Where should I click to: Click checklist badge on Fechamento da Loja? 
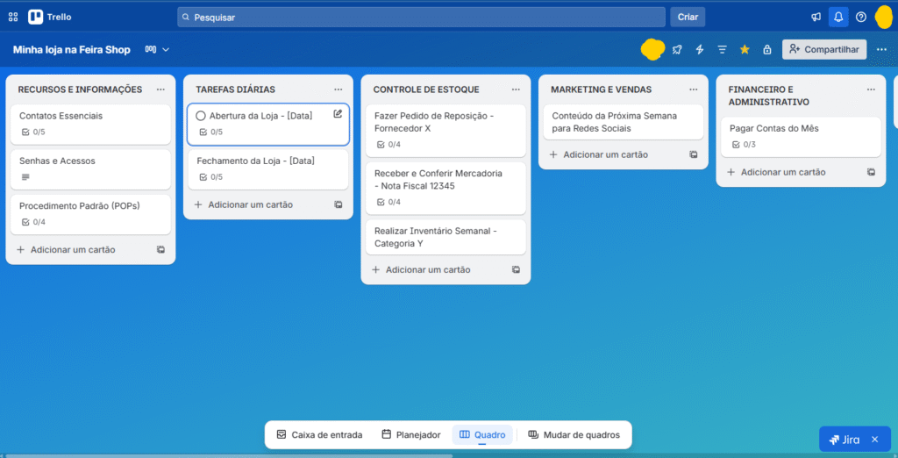[210, 177]
